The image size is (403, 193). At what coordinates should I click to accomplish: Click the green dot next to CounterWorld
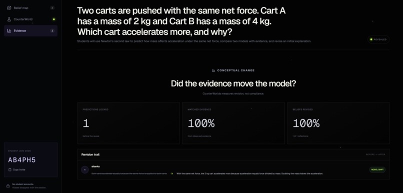[53, 19]
